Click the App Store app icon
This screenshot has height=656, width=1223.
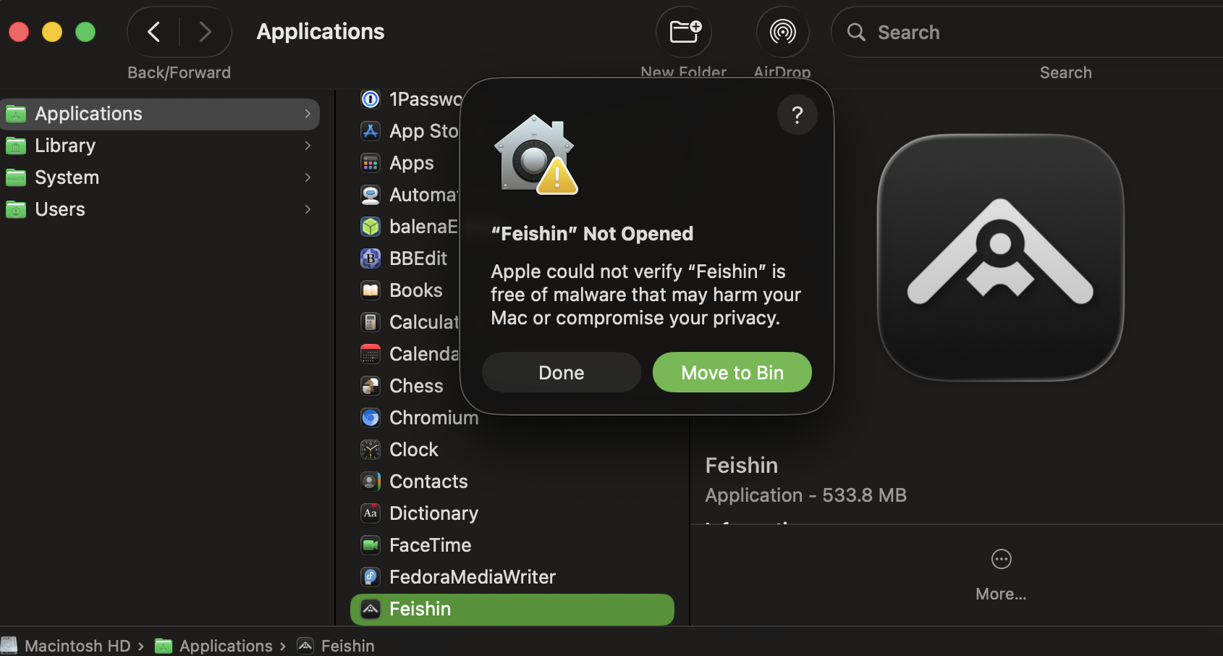(371, 131)
